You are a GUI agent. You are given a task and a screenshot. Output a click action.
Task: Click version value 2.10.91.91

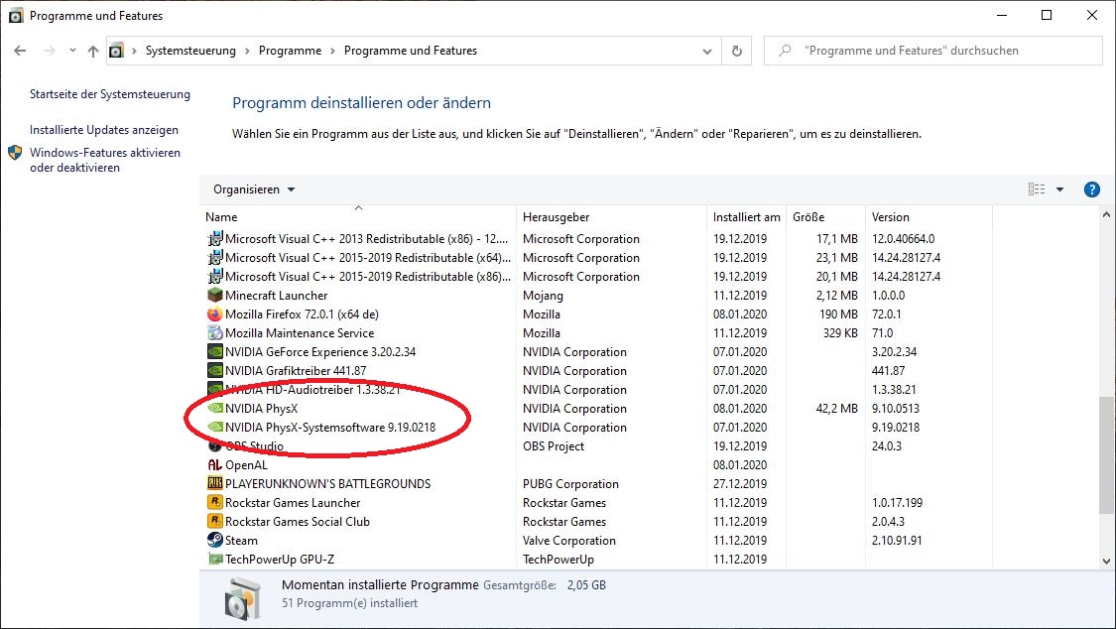pyautogui.click(x=897, y=540)
